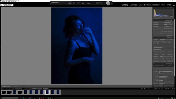Image resolution: width=176 pixels, height=99 pixels.
Task: Open the Develop module
Action: (133, 5)
